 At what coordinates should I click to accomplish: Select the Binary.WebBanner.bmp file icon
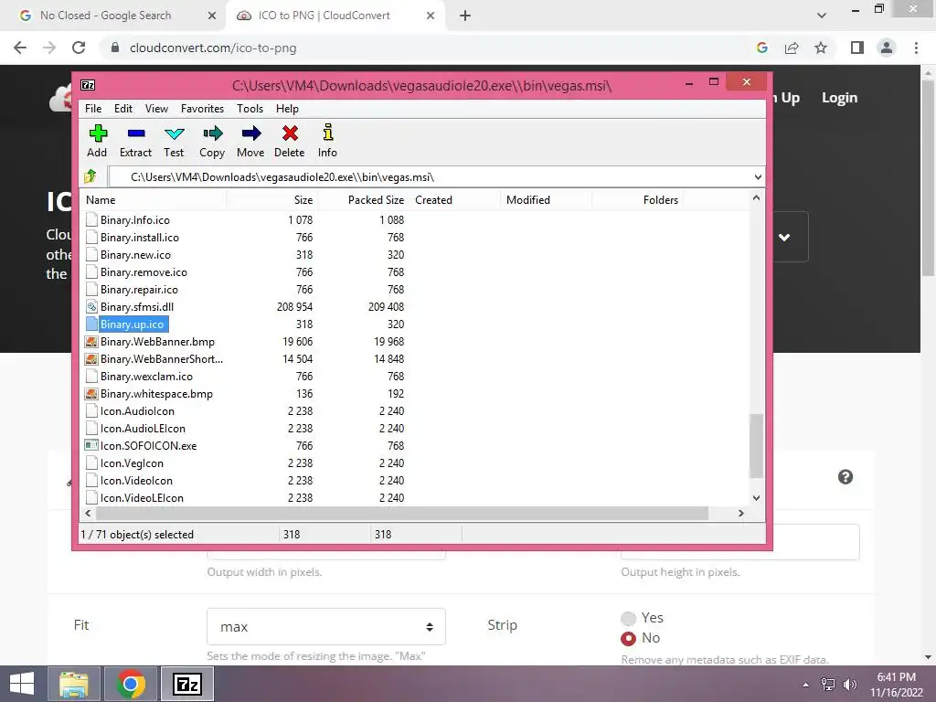tap(91, 342)
